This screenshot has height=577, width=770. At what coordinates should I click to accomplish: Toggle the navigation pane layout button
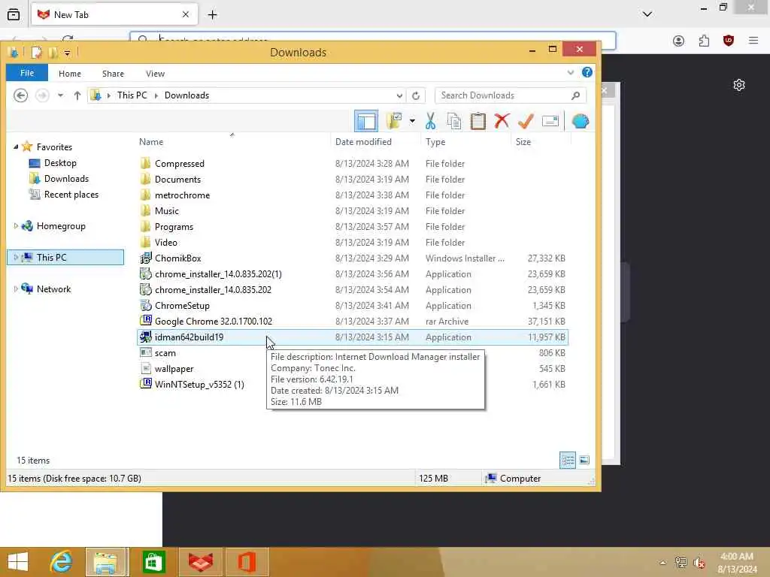pyautogui.click(x=366, y=121)
